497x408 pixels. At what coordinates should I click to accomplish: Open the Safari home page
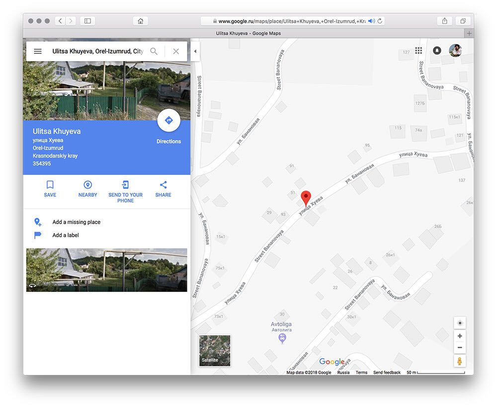tap(141, 21)
